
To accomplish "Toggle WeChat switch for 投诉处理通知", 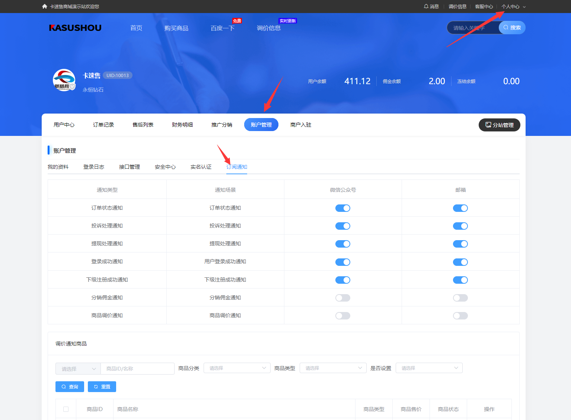I will click(x=343, y=226).
